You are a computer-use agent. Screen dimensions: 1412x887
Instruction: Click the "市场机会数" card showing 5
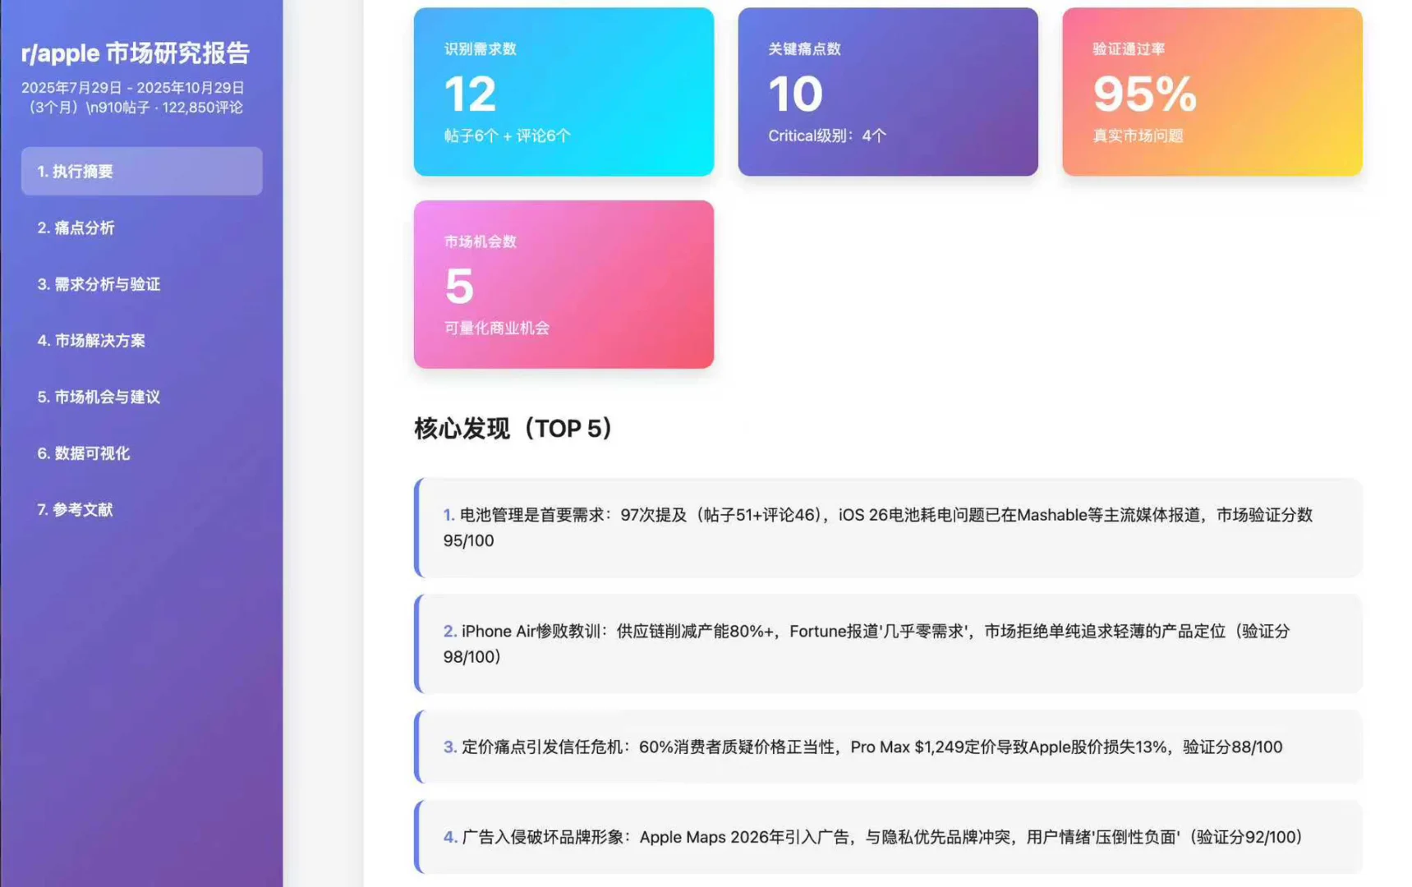[x=563, y=284]
